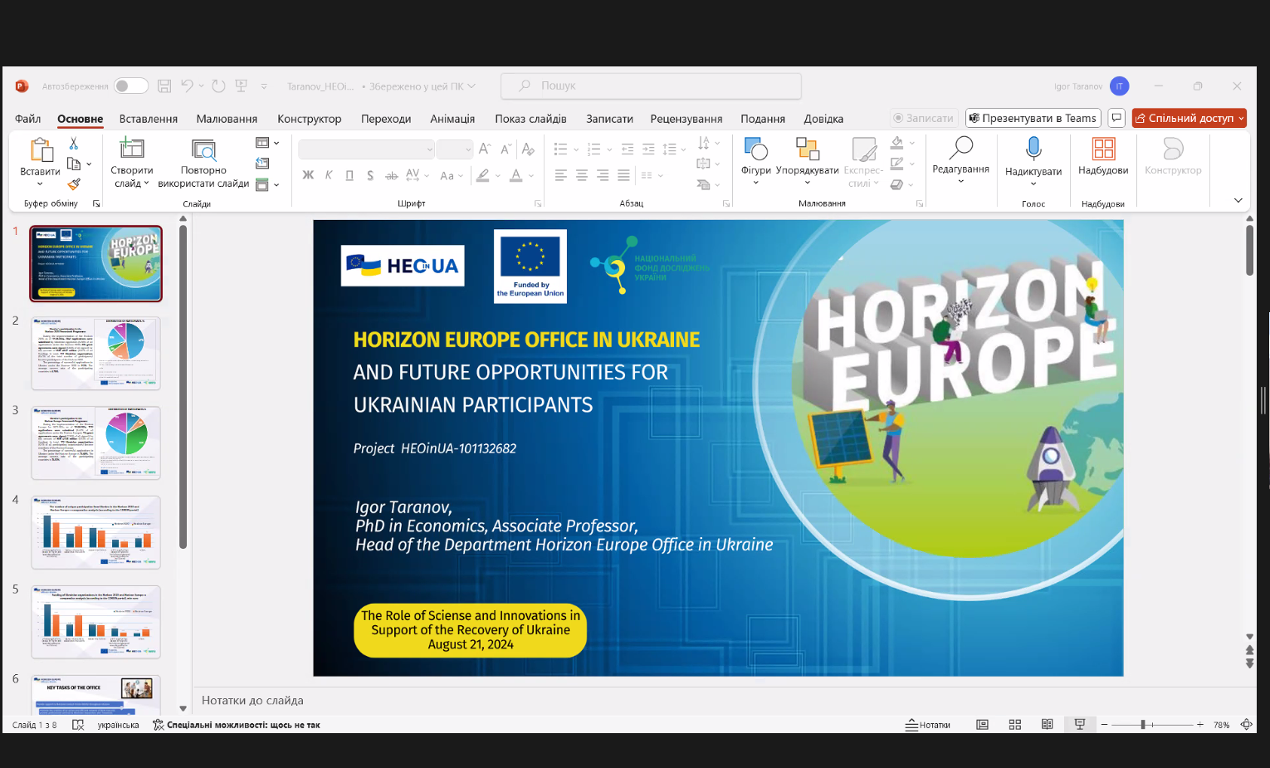1270x768 pixels.
Task: Click the Copy icon in Буфер обміну
Action: click(x=74, y=164)
